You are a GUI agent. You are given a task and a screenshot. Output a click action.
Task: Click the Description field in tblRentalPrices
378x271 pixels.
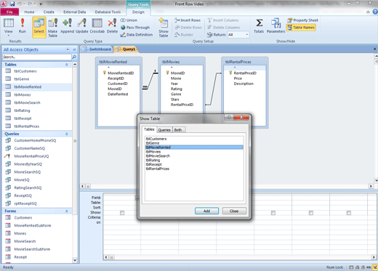click(244, 84)
